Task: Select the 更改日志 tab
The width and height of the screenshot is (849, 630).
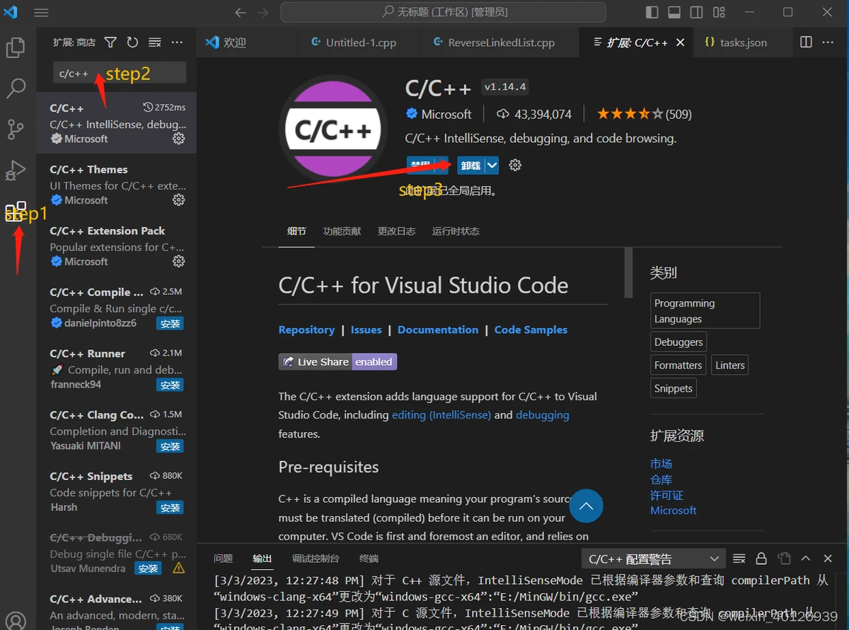Action: (396, 231)
